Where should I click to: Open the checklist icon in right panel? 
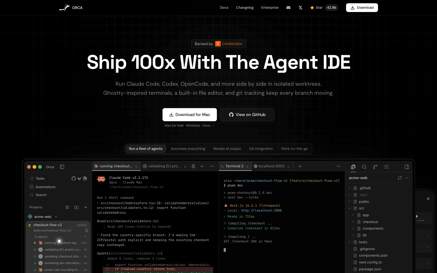(386, 167)
